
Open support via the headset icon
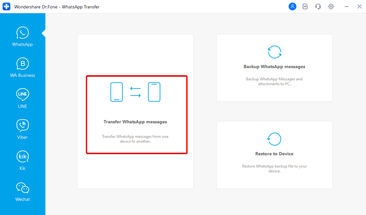pos(318,6)
